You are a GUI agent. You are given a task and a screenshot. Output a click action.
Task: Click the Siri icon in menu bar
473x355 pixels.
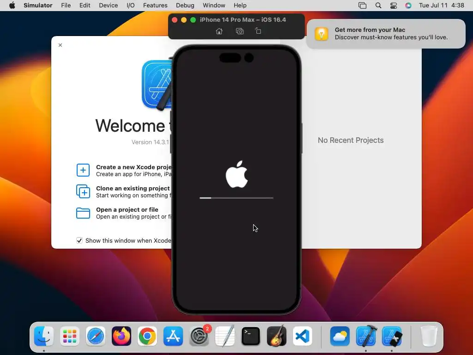coord(408,6)
